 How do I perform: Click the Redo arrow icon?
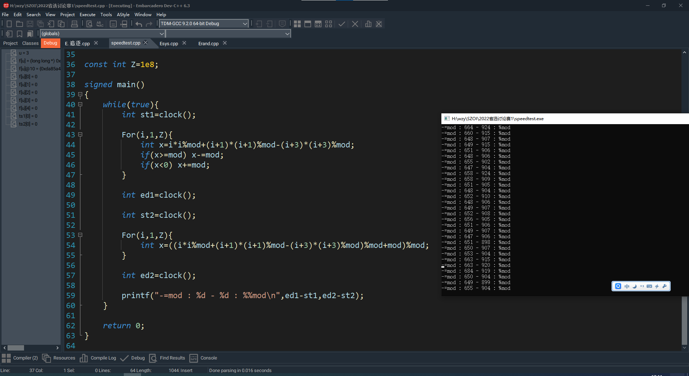point(149,24)
